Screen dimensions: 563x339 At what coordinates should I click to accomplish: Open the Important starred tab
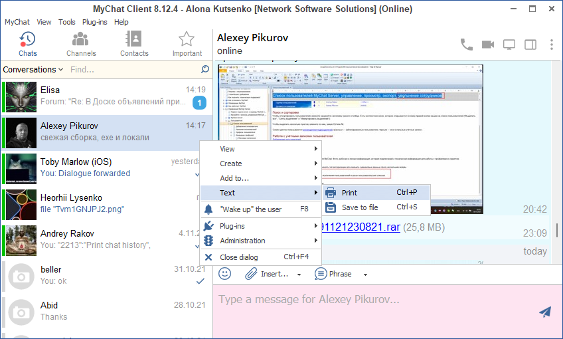click(x=187, y=44)
